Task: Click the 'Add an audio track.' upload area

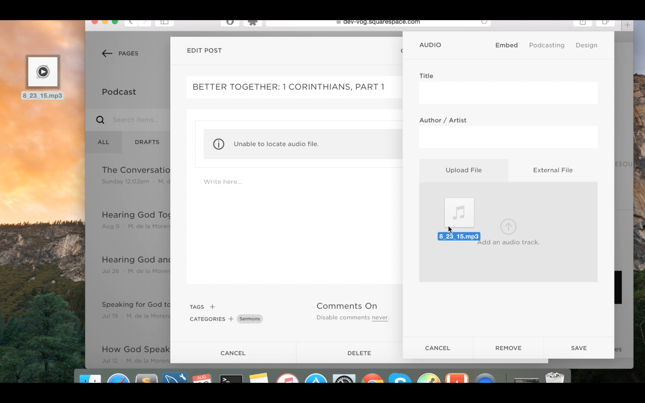Action: tap(508, 232)
